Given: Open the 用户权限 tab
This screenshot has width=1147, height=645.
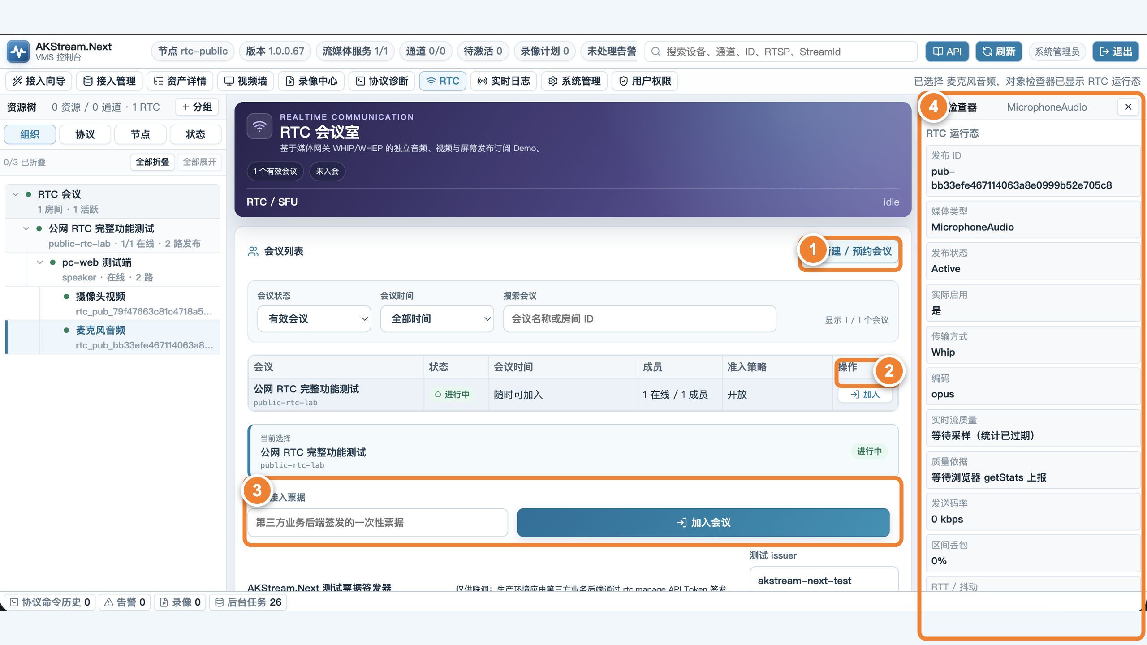Looking at the screenshot, I should [x=645, y=81].
